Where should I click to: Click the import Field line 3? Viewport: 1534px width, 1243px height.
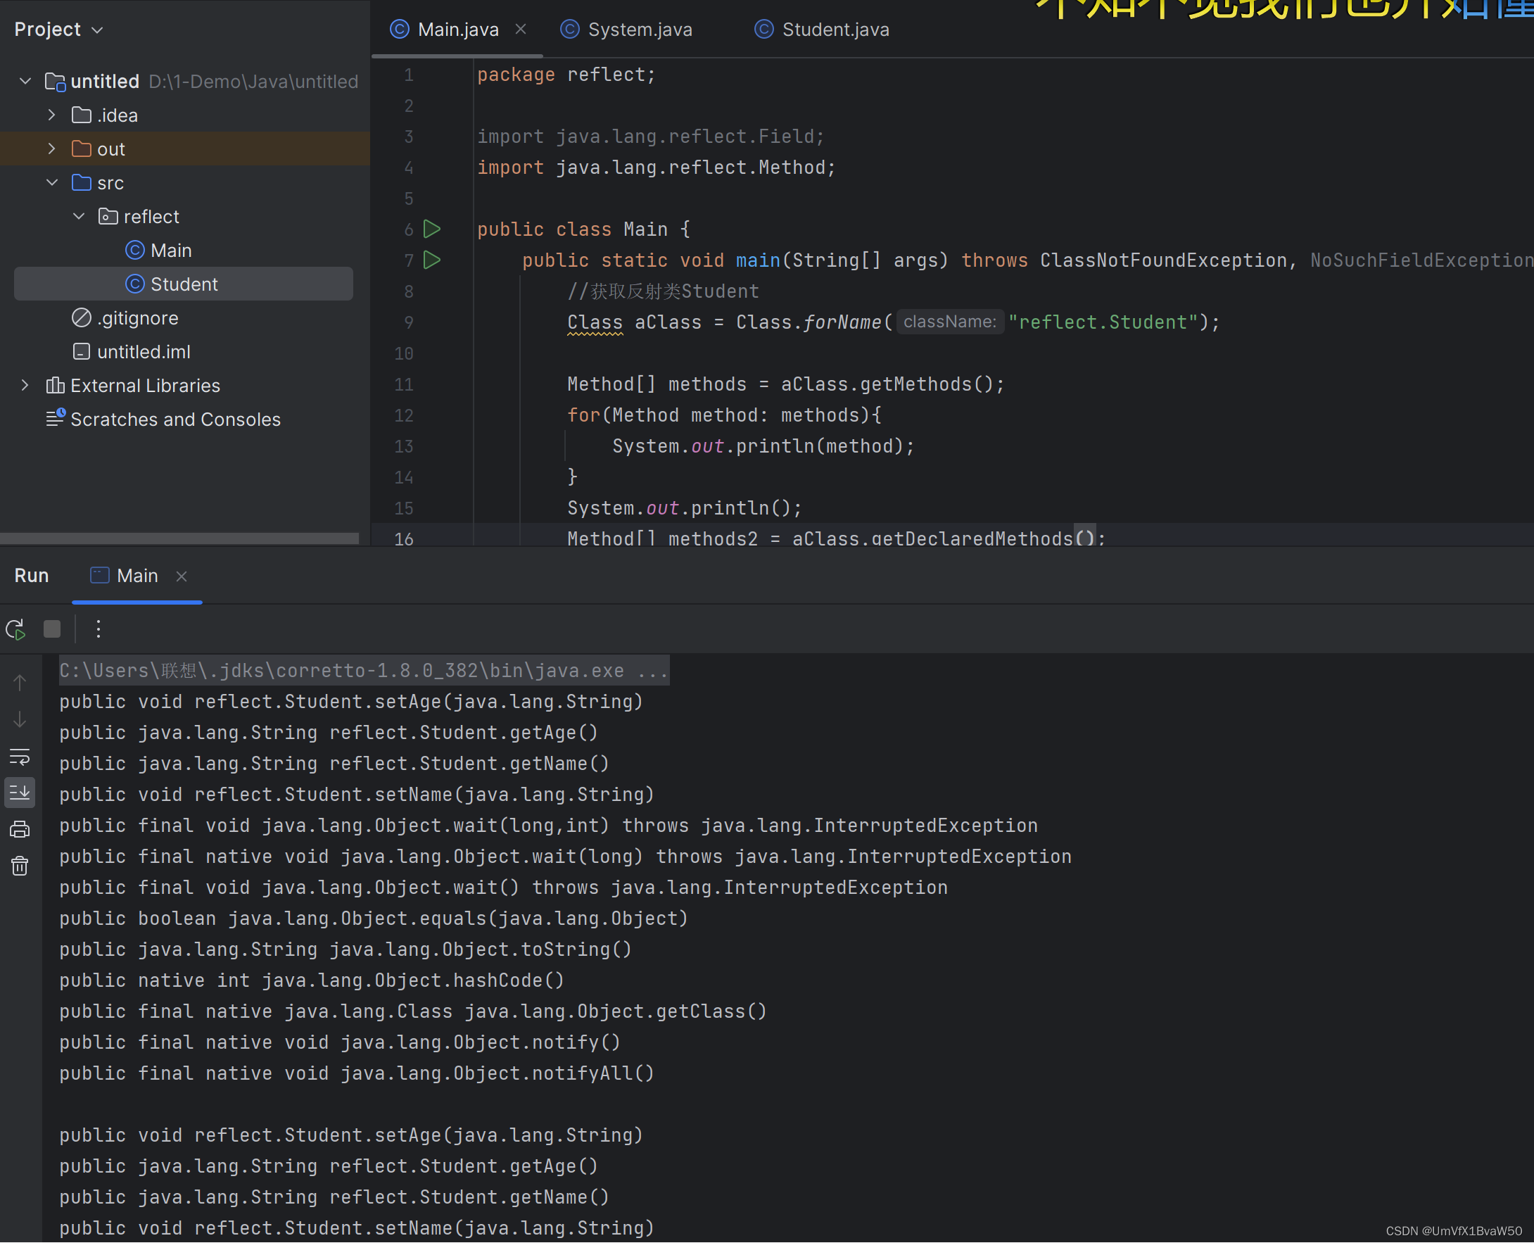coord(651,136)
